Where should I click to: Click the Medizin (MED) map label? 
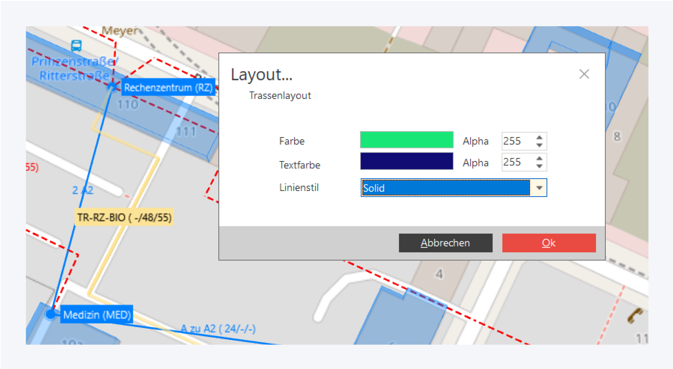coord(97,315)
